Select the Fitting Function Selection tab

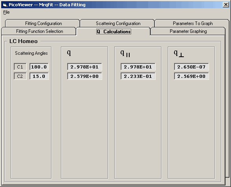pyautogui.click(x=39, y=31)
